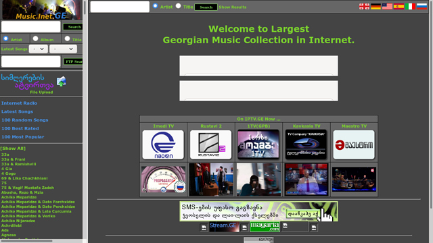
Task: Open artist '4 Gia'
Action: (x=7, y=169)
